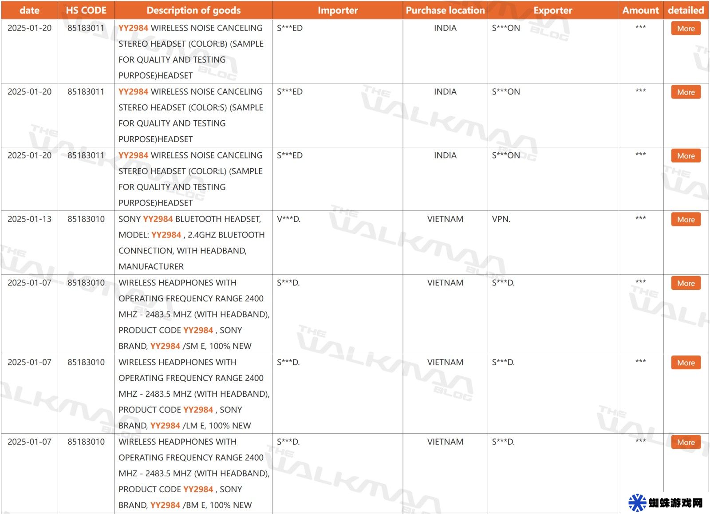Click date 2025-01-20 in COLOR:S row
The image size is (710, 514).
30,91
